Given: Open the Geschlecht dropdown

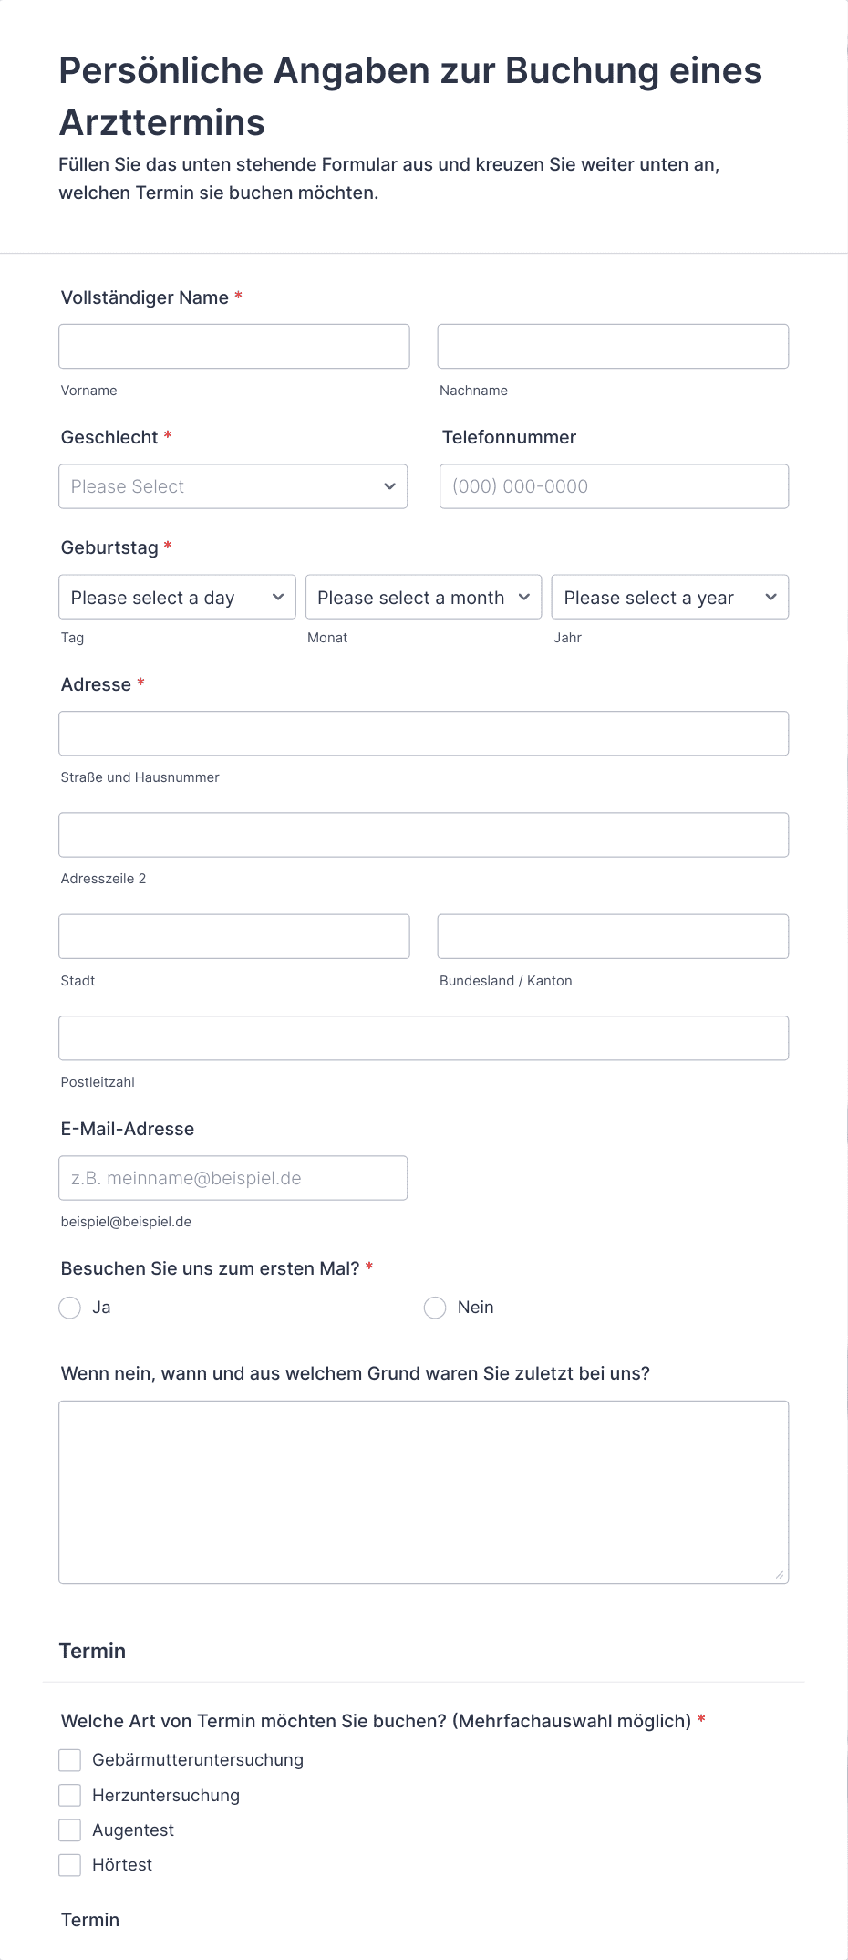Looking at the screenshot, I should coord(233,486).
